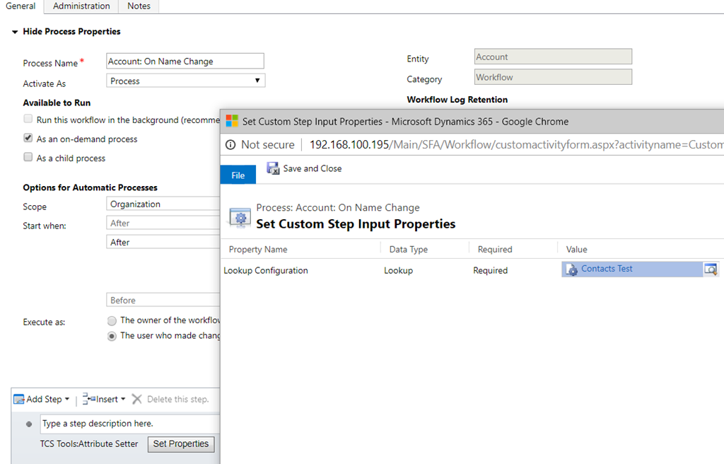Toggle Run this workflow in the background checkbox
This screenshot has width=724, height=464.
[28, 120]
